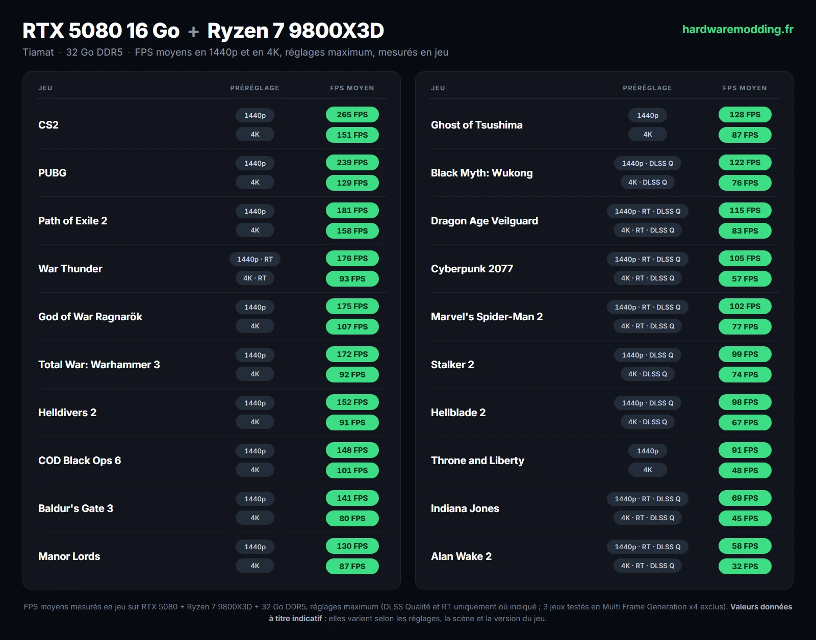Click the 98 FPS badge
This screenshot has height=640, width=816.
pos(745,402)
